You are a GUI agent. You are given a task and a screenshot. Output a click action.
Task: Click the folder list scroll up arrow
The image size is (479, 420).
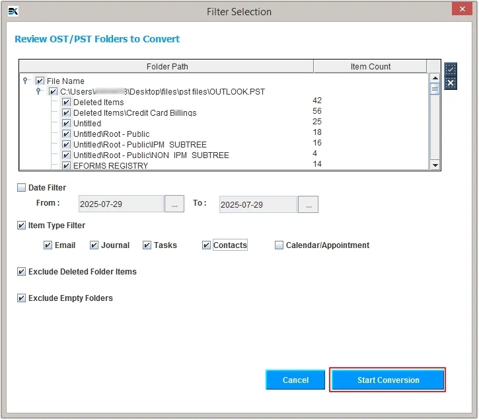point(435,78)
